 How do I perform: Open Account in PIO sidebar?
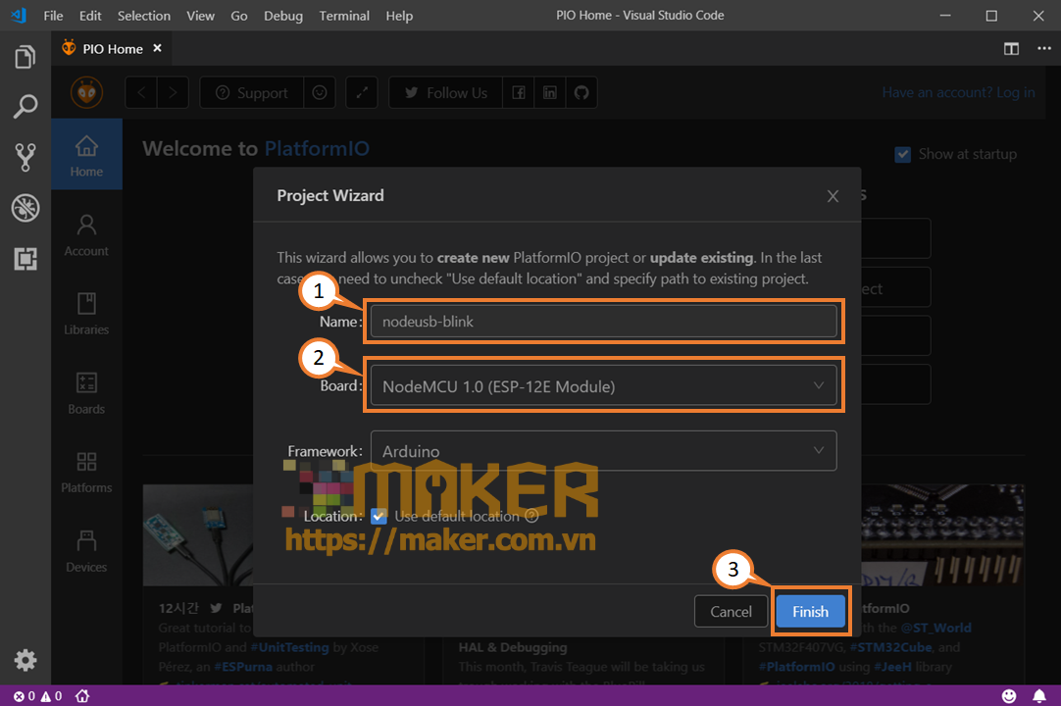click(x=86, y=235)
